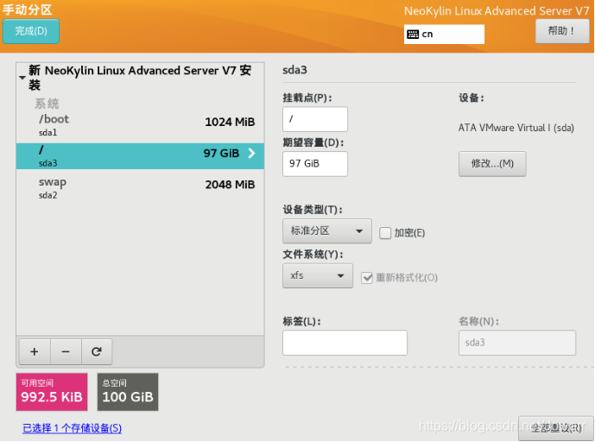Click the keyboard layout icon next to cn
This screenshot has width=595, height=442.
413,35
